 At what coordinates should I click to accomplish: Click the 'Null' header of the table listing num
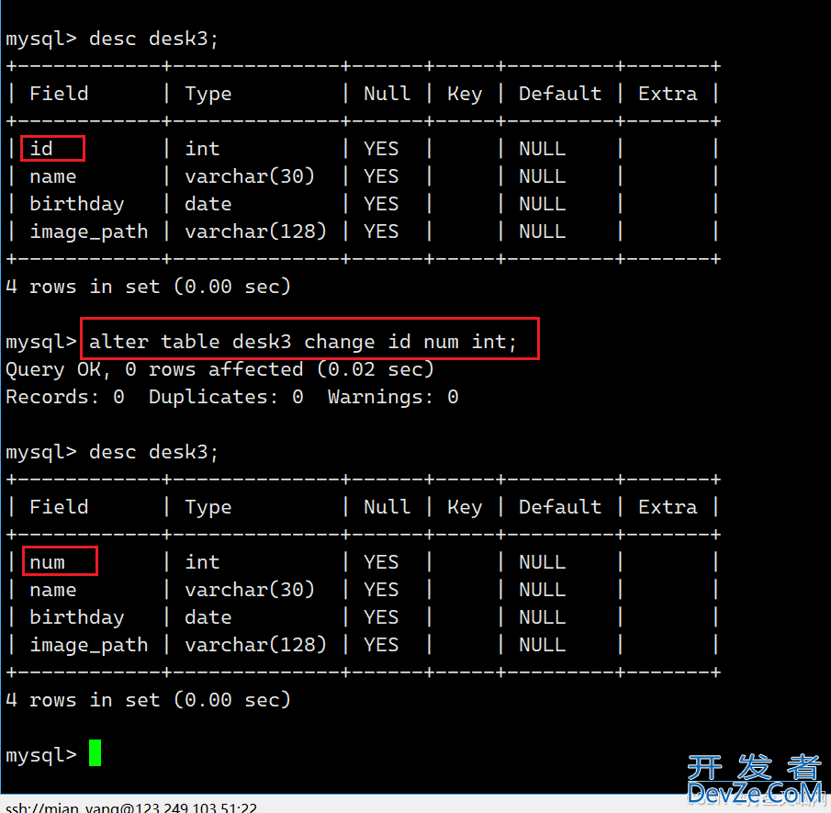(x=387, y=507)
